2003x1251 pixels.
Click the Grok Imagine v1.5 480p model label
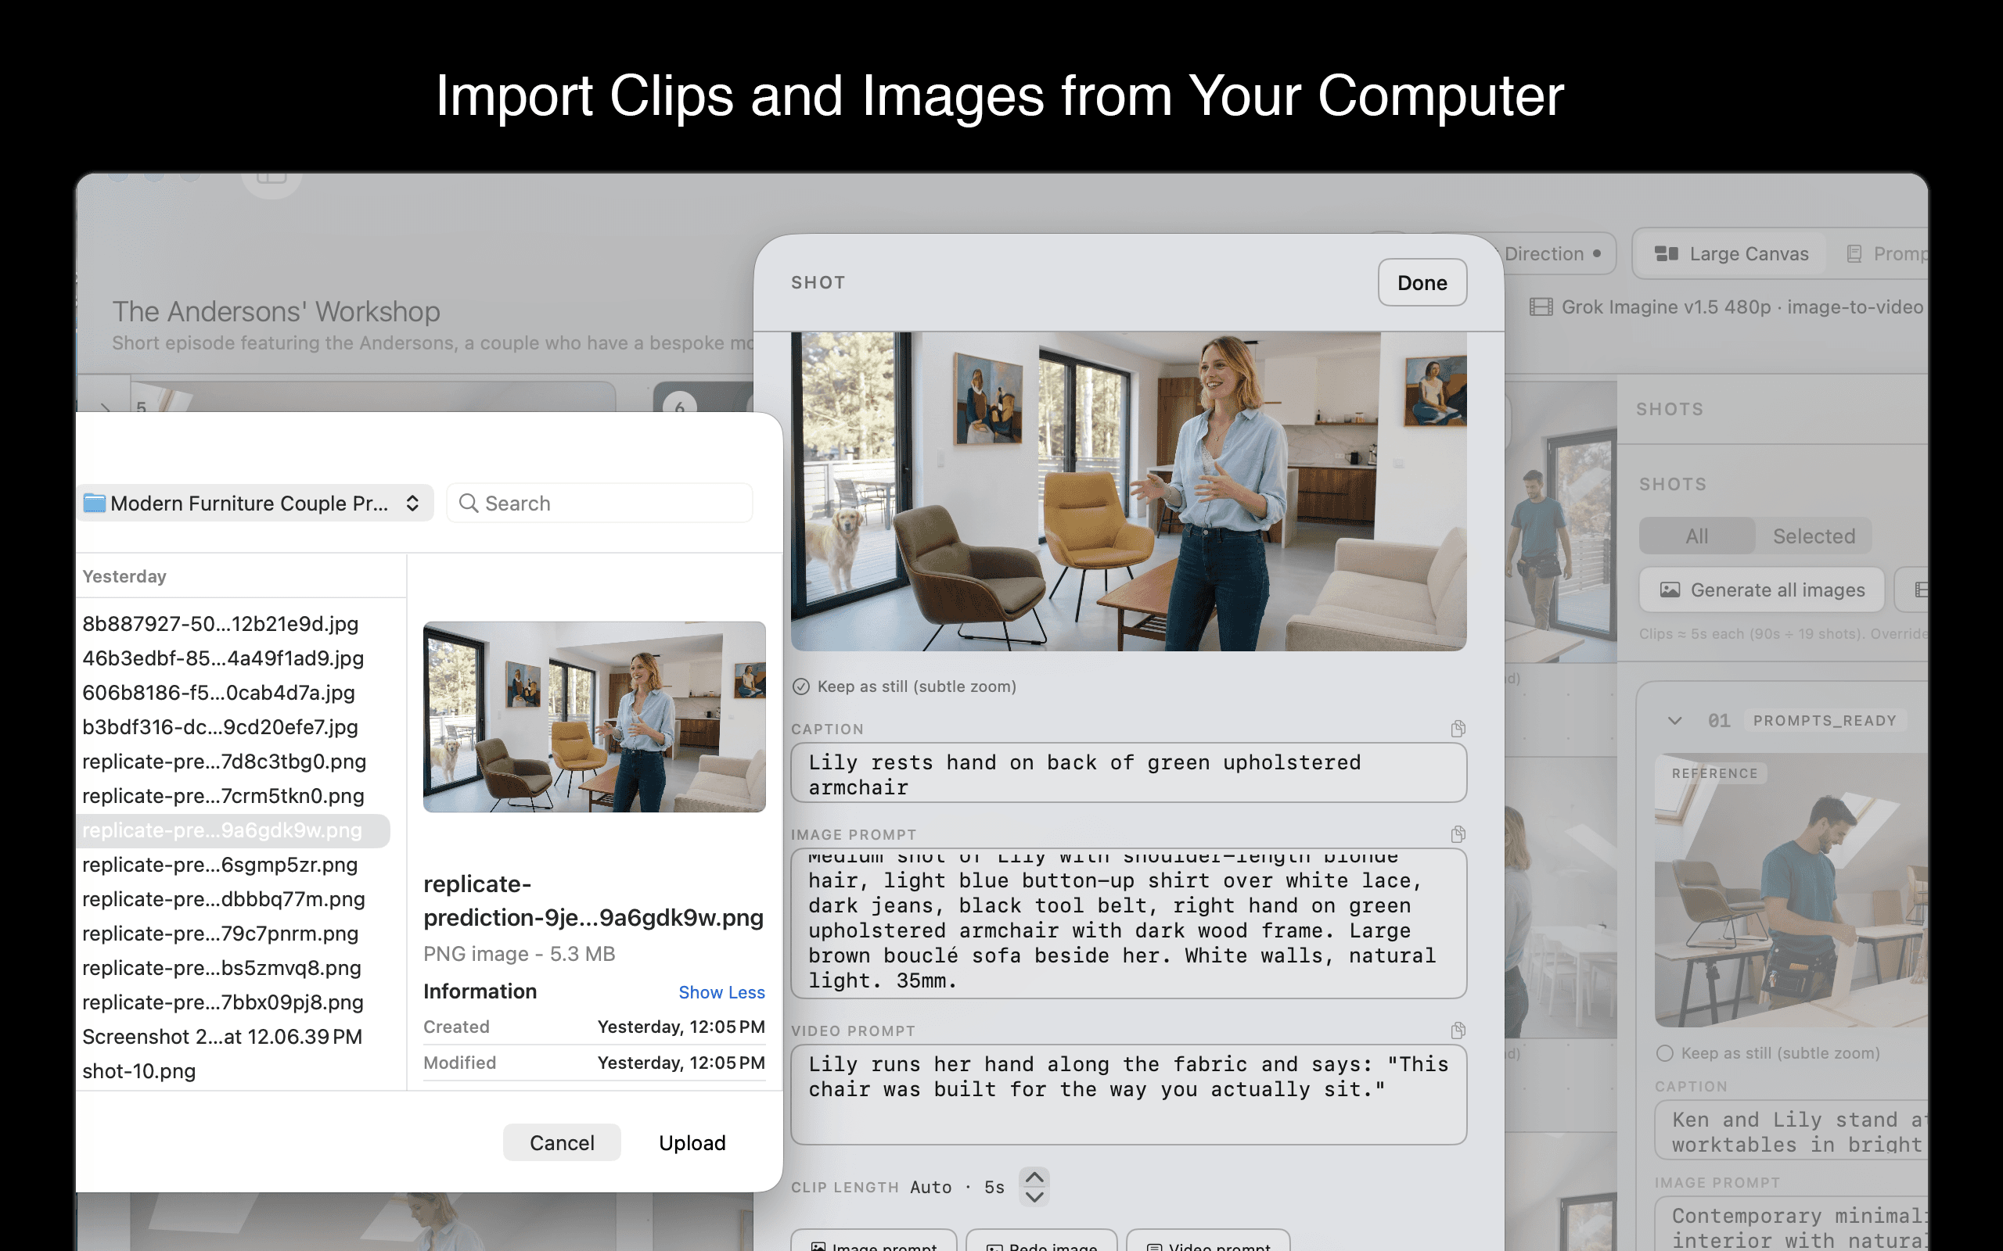click(x=1742, y=307)
